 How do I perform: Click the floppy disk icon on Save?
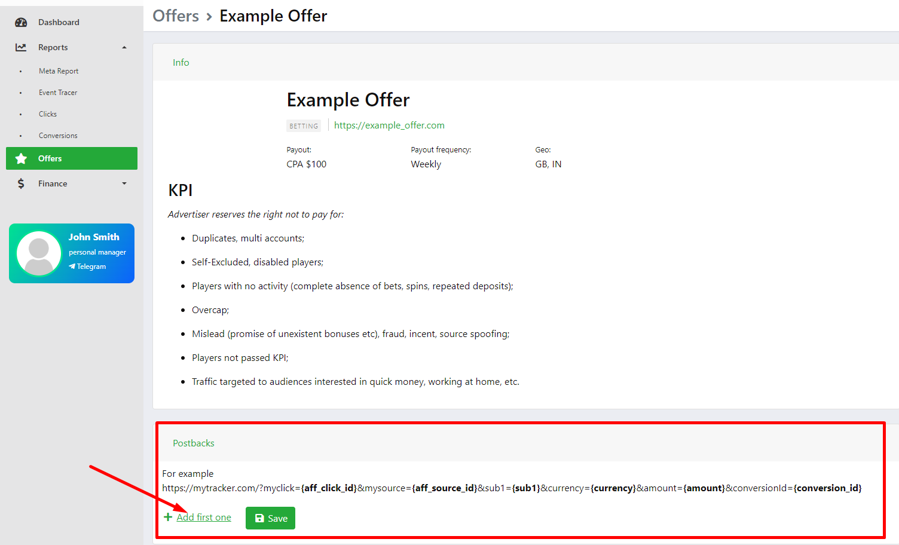(x=259, y=518)
